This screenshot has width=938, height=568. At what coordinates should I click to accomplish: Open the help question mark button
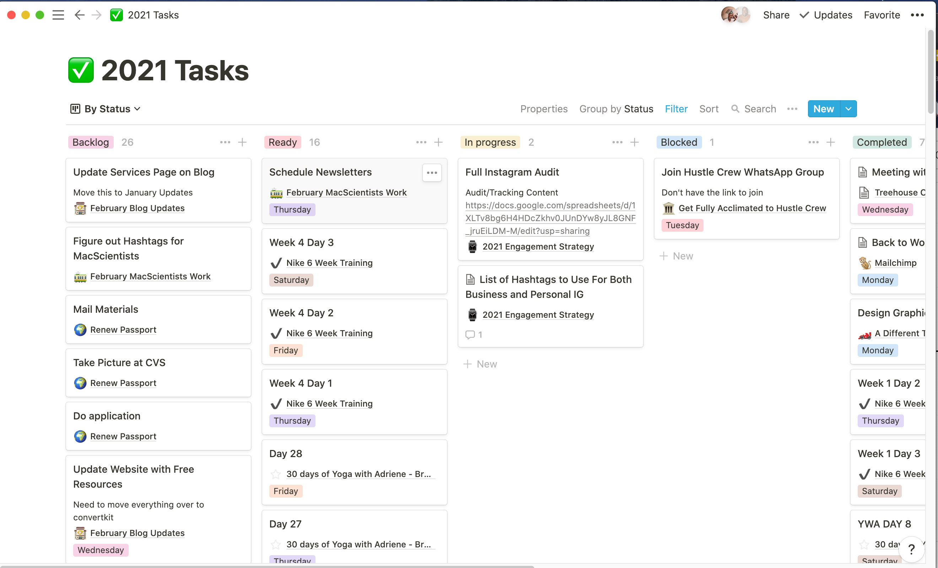[911, 549]
